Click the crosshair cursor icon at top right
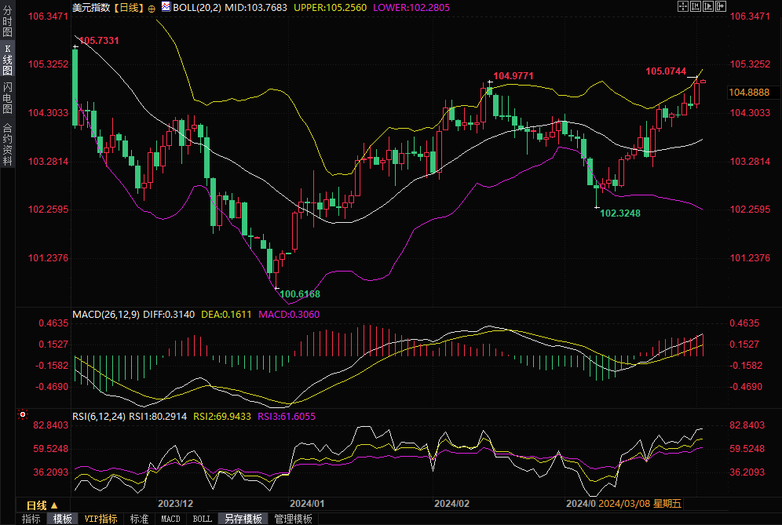 (682, 6)
